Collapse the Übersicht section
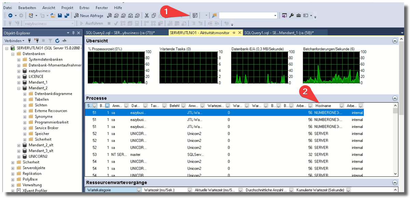This screenshot has width=410, height=198. (395, 41)
